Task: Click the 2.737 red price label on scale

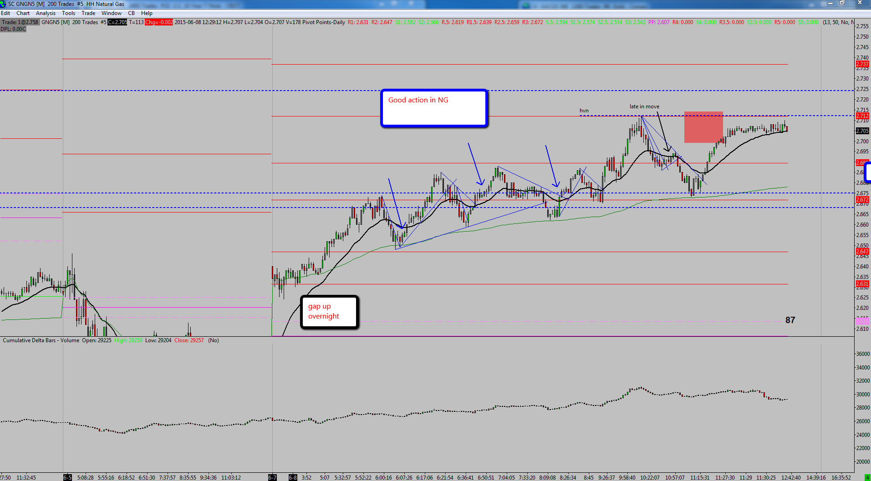Action: (x=862, y=64)
